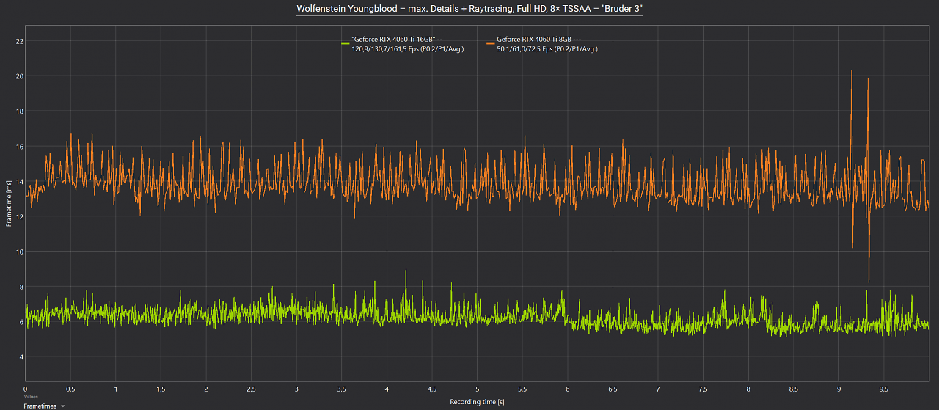The height and width of the screenshot is (410, 939).
Task: Open the Frametimes values dropdown arrow
Action: point(63,406)
